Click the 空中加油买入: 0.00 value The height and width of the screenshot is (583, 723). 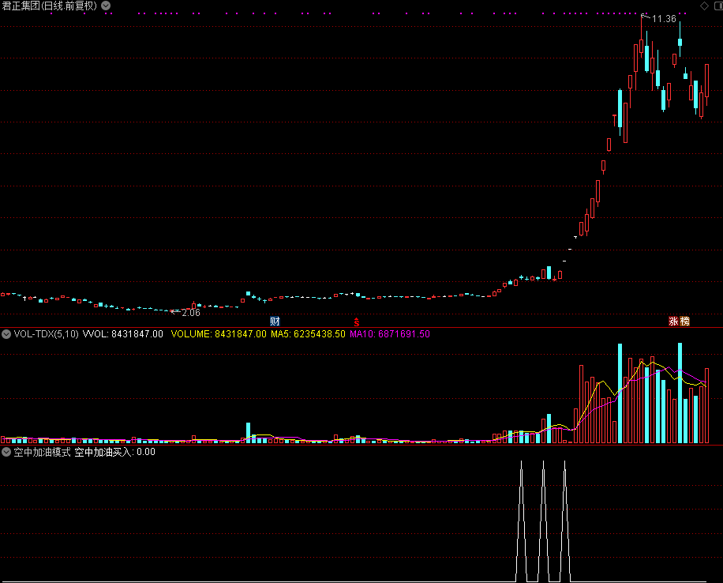(x=114, y=452)
